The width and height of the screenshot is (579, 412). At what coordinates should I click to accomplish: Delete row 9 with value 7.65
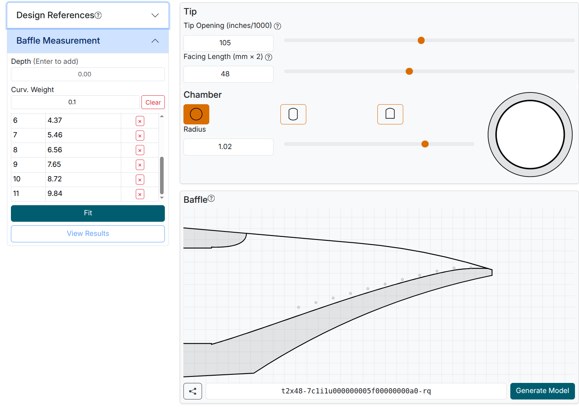[140, 165]
